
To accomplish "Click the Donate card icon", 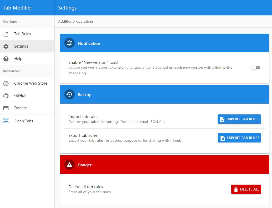I will (6, 108).
